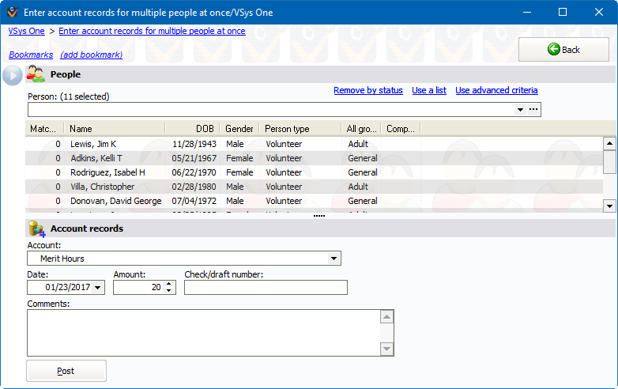Open the Remove by status link
Viewport: 618px width, 389px height.
[367, 90]
